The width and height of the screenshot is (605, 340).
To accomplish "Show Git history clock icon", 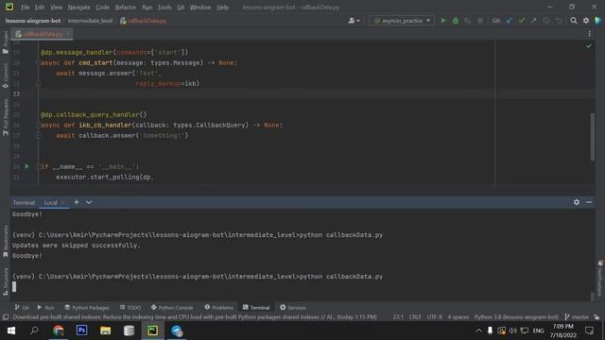I will tap(546, 21).
